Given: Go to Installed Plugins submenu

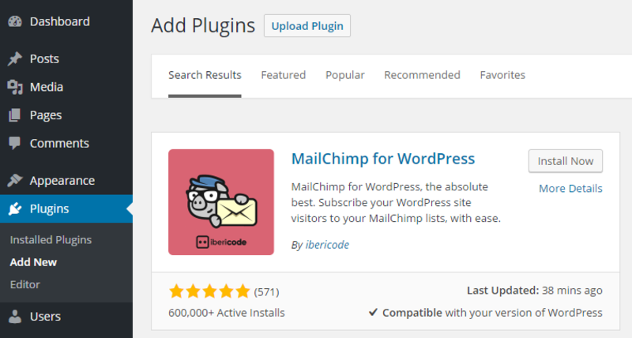Looking at the screenshot, I should point(51,240).
